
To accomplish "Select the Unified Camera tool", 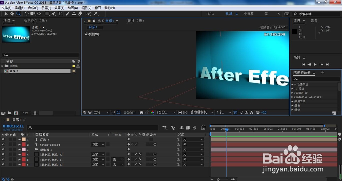I will (33, 14).
